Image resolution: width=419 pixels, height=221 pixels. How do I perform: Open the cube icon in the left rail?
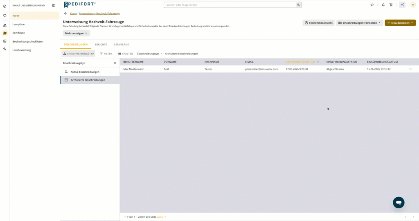click(5, 6)
